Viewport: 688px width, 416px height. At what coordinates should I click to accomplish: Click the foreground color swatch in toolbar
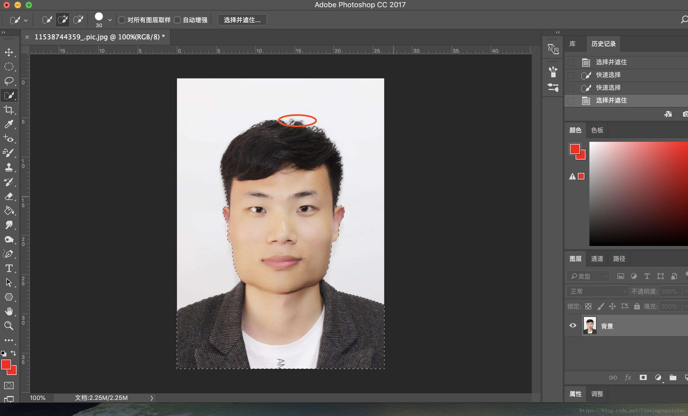[6, 365]
